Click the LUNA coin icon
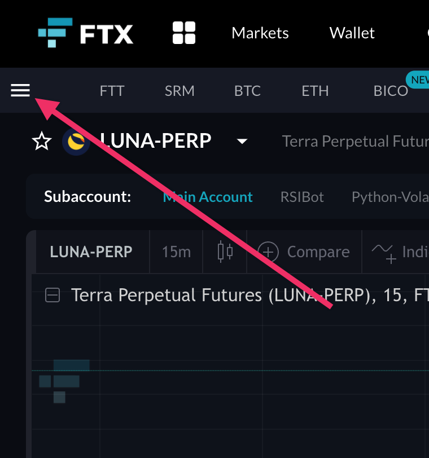Viewport: 429px width, 458px height. tap(76, 141)
